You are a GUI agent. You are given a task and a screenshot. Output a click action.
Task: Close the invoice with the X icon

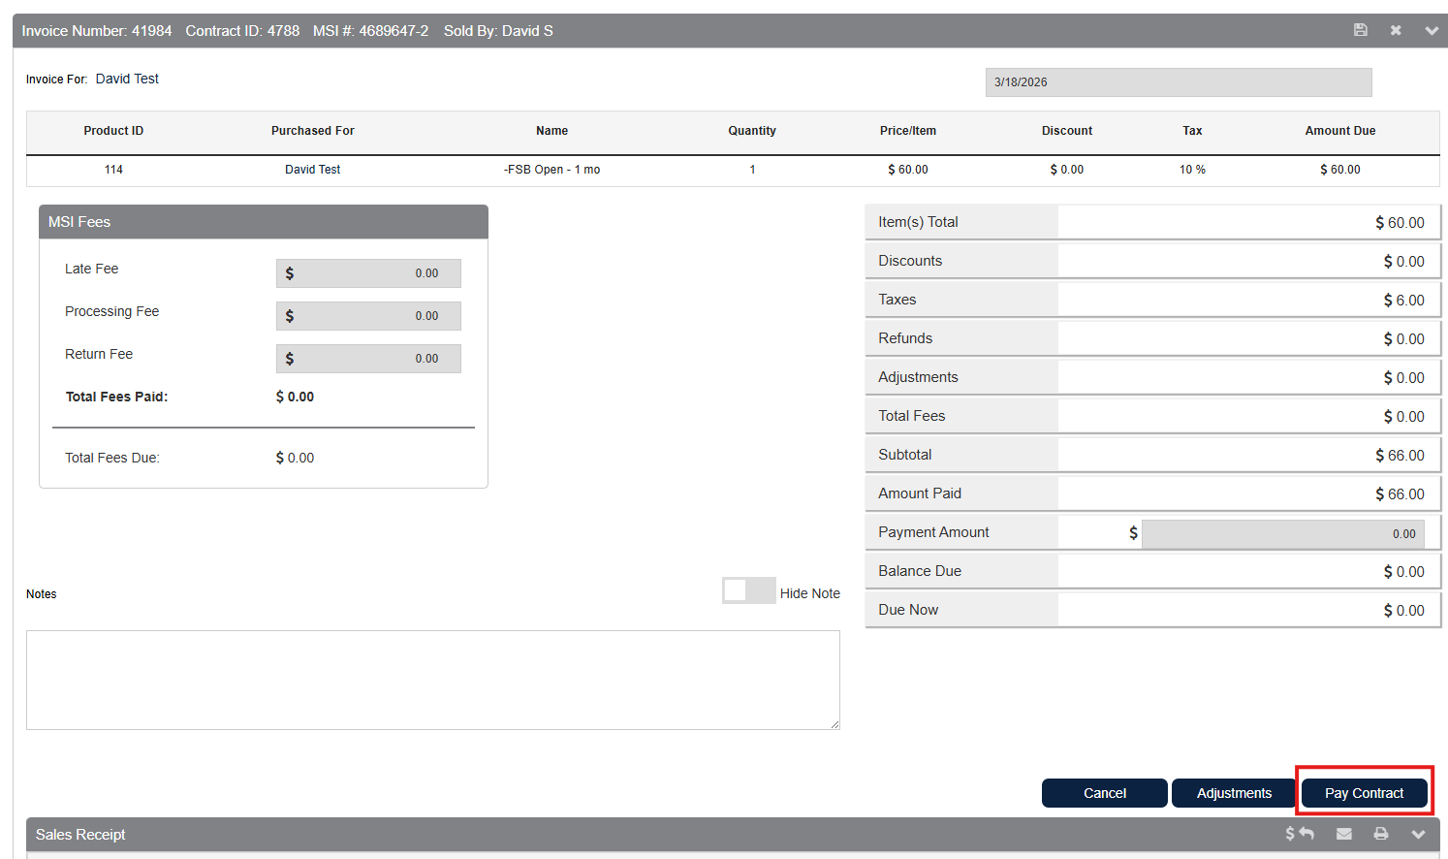[x=1396, y=30]
